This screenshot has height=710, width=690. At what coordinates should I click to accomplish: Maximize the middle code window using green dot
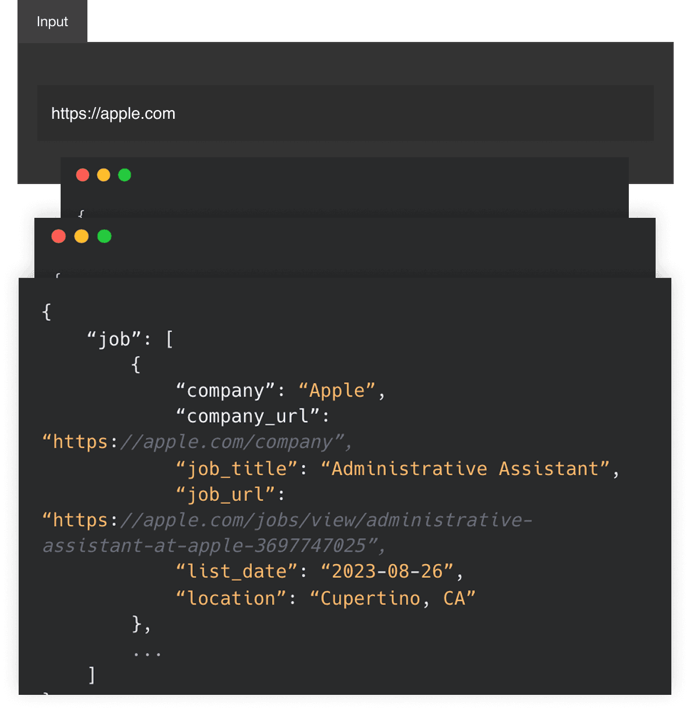point(104,236)
